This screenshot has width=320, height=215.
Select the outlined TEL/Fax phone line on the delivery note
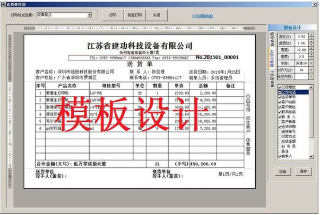click(x=139, y=58)
